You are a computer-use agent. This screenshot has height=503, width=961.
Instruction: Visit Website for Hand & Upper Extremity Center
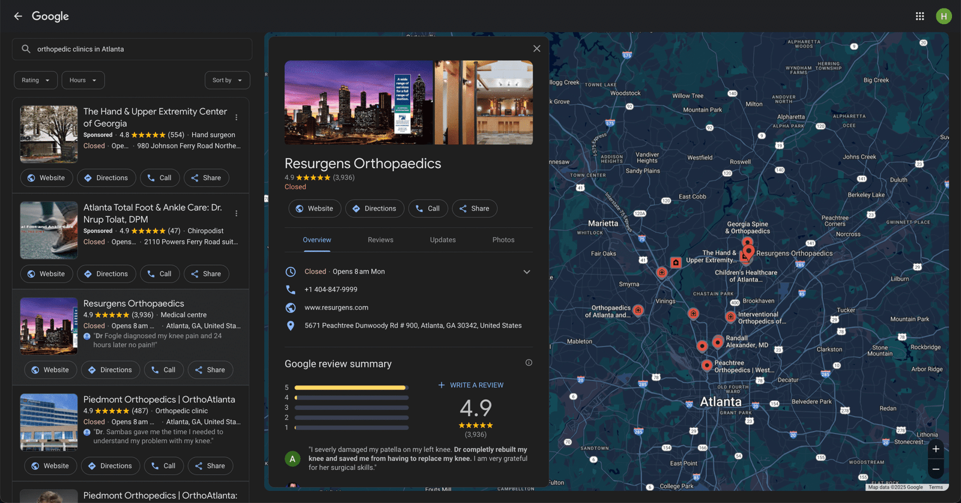click(x=47, y=178)
